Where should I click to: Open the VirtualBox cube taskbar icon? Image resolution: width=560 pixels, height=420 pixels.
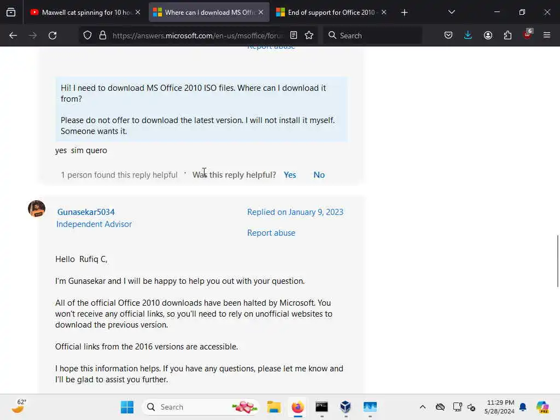(x=346, y=407)
